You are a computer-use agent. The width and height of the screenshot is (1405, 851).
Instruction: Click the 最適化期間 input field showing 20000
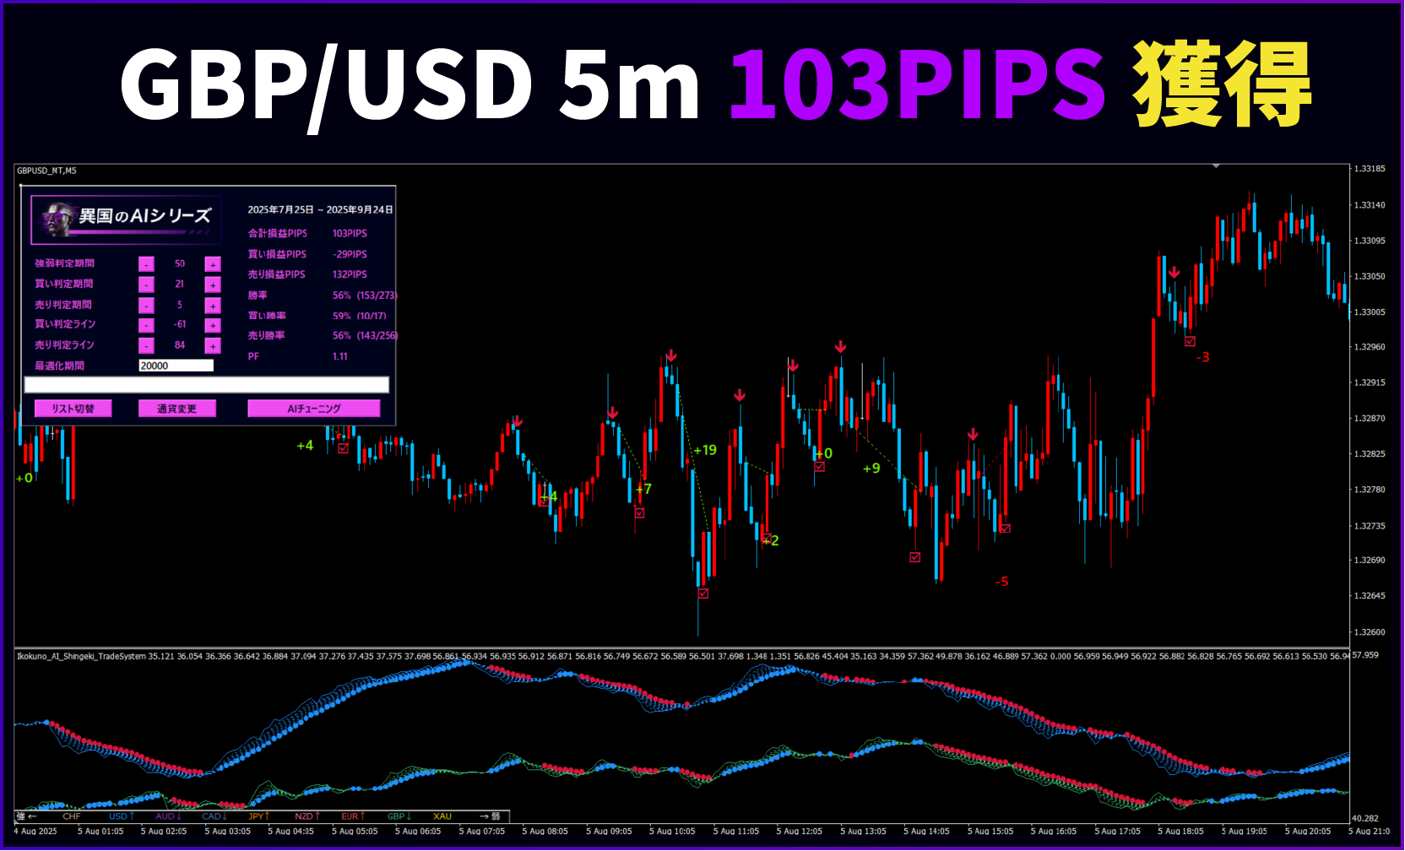[x=176, y=366]
